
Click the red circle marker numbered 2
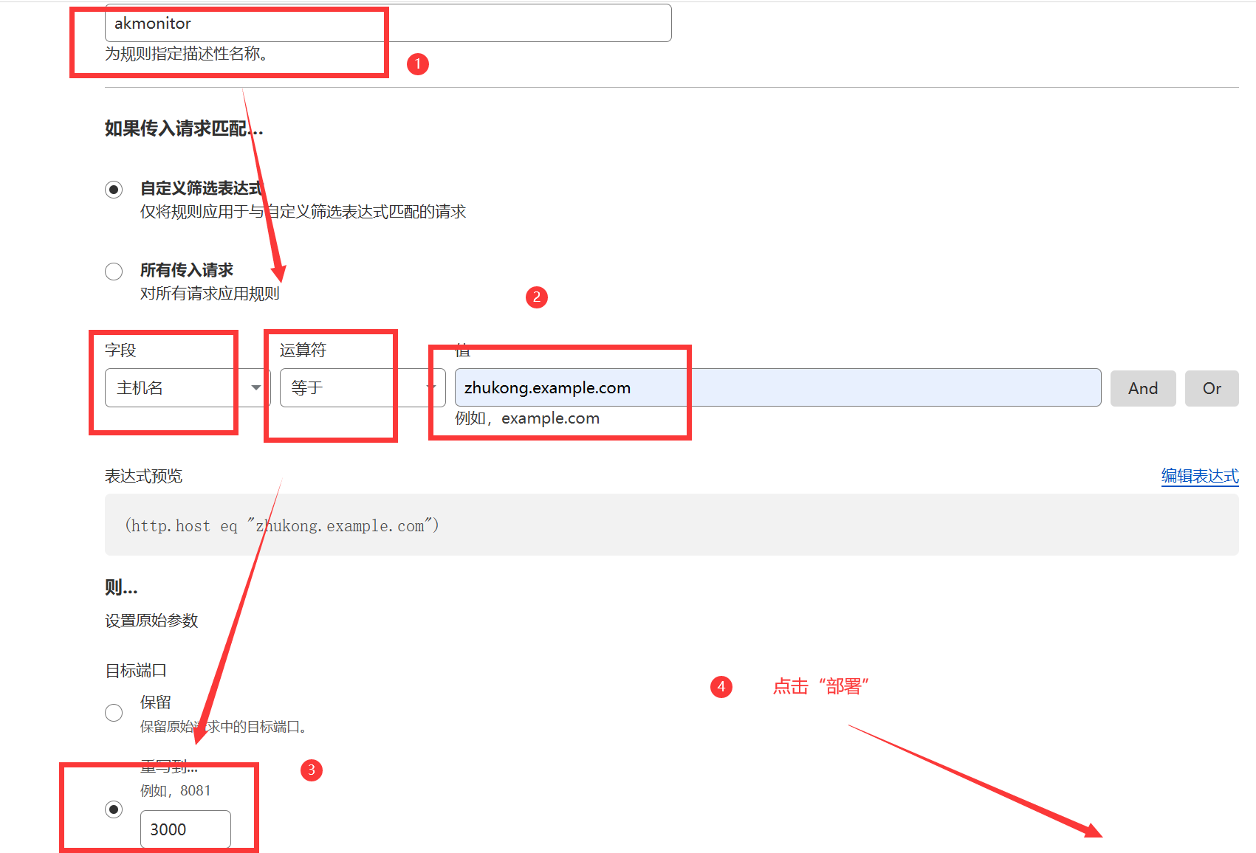pyautogui.click(x=537, y=297)
